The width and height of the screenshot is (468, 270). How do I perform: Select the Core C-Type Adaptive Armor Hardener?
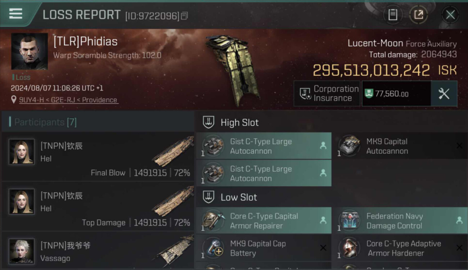click(400, 248)
